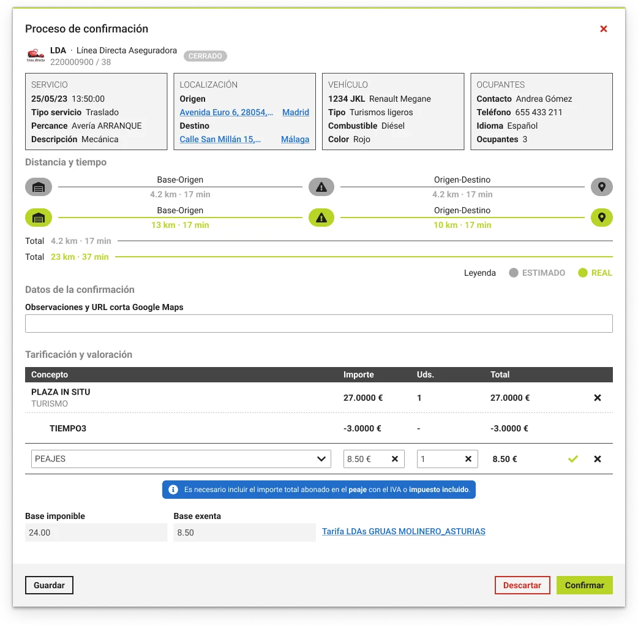This screenshot has width=638, height=625.
Task: Click the Guardar button
Action: point(49,586)
